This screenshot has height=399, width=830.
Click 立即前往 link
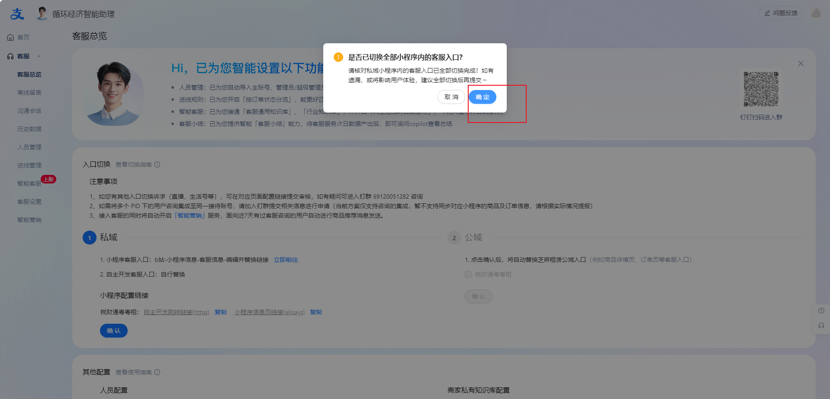[x=286, y=260]
